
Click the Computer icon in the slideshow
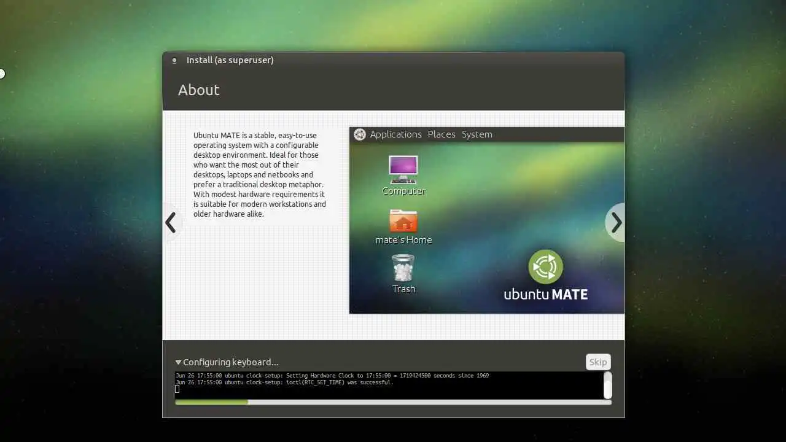click(x=403, y=169)
